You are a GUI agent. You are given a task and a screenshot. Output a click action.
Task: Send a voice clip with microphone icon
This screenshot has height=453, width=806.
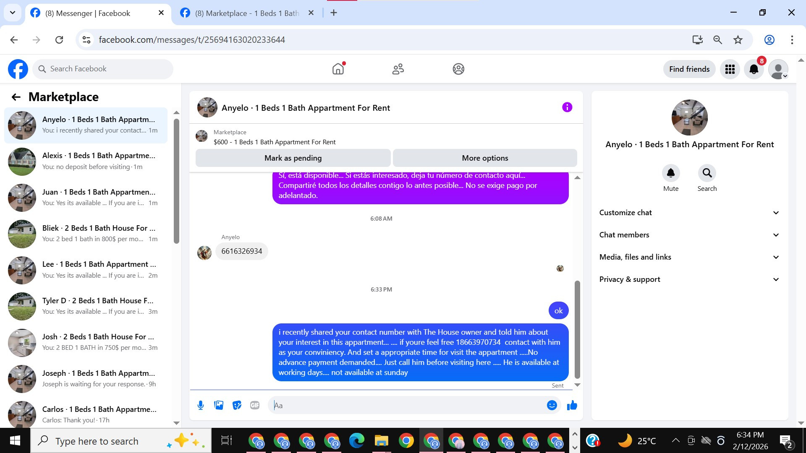click(x=201, y=405)
